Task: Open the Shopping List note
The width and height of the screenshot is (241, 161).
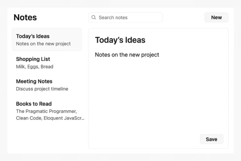Action: tap(47, 62)
